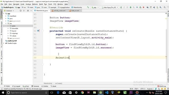Image resolution: width=169 pixels, height=95 pixels.
Task: Open the TODO tool window
Action: pyautogui.click(x=7, y=86)
